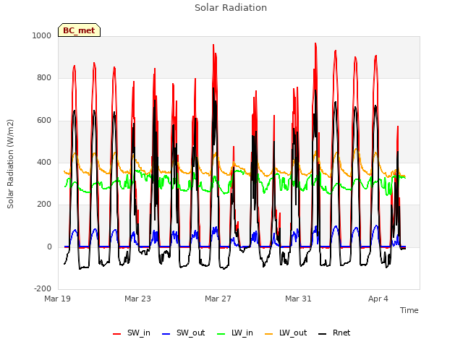Click the red SW_in legend swatch
463x347 pixels.
(117, 334)
